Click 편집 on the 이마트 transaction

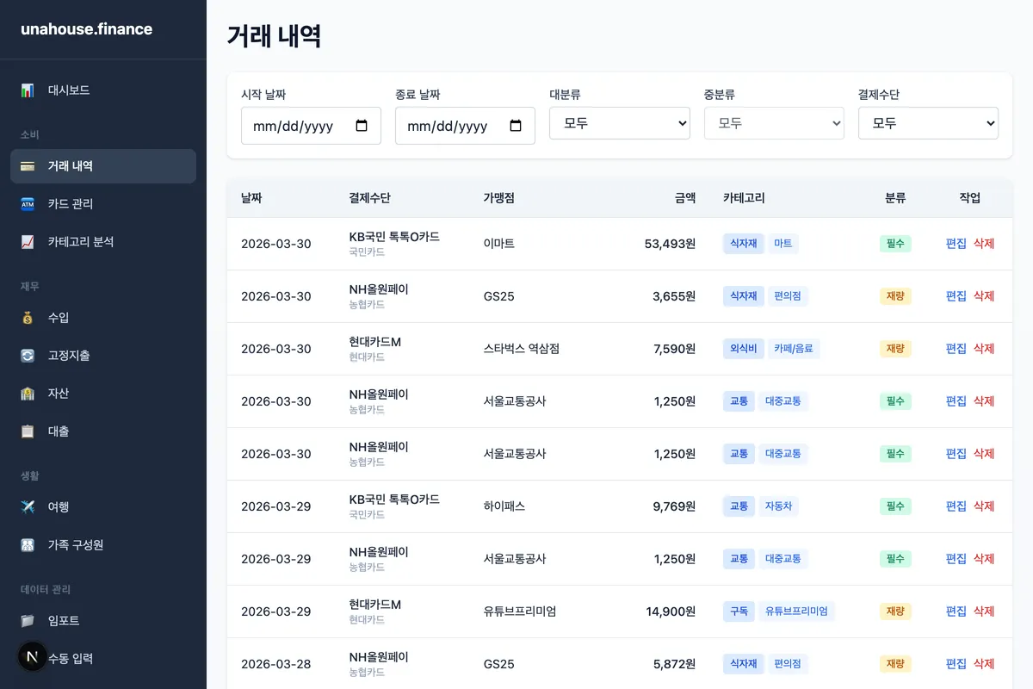[956, 244]
